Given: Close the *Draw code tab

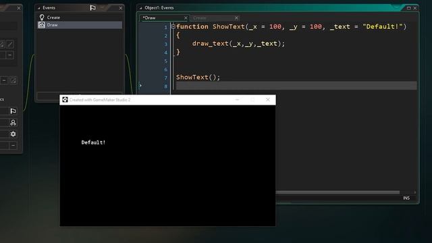Looking at the screenshot, I should tap(186, 18).
